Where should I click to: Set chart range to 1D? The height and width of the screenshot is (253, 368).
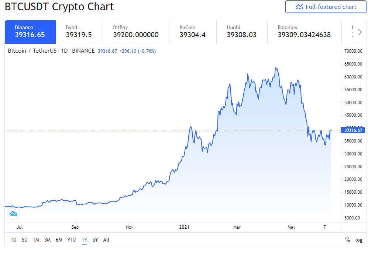click(x=14, y=240)
